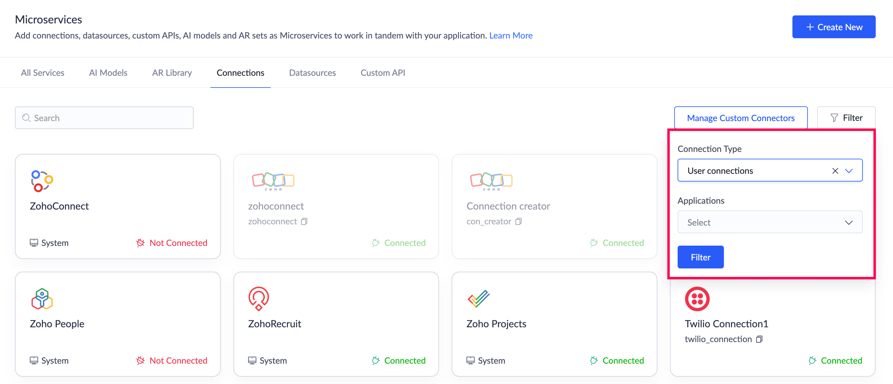
Task: Click the Zoho People logo icon
Action: (42, 298)
